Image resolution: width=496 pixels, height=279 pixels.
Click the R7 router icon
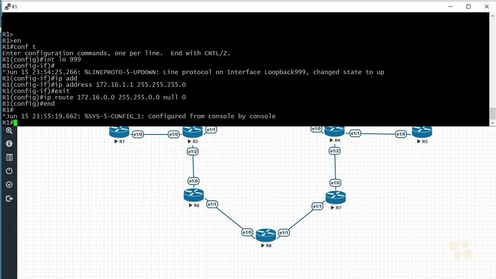(336, 197)
